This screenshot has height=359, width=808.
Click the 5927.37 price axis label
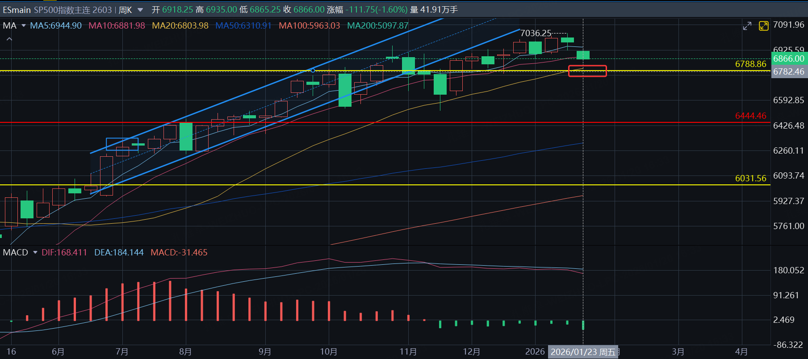pos(789,201)
